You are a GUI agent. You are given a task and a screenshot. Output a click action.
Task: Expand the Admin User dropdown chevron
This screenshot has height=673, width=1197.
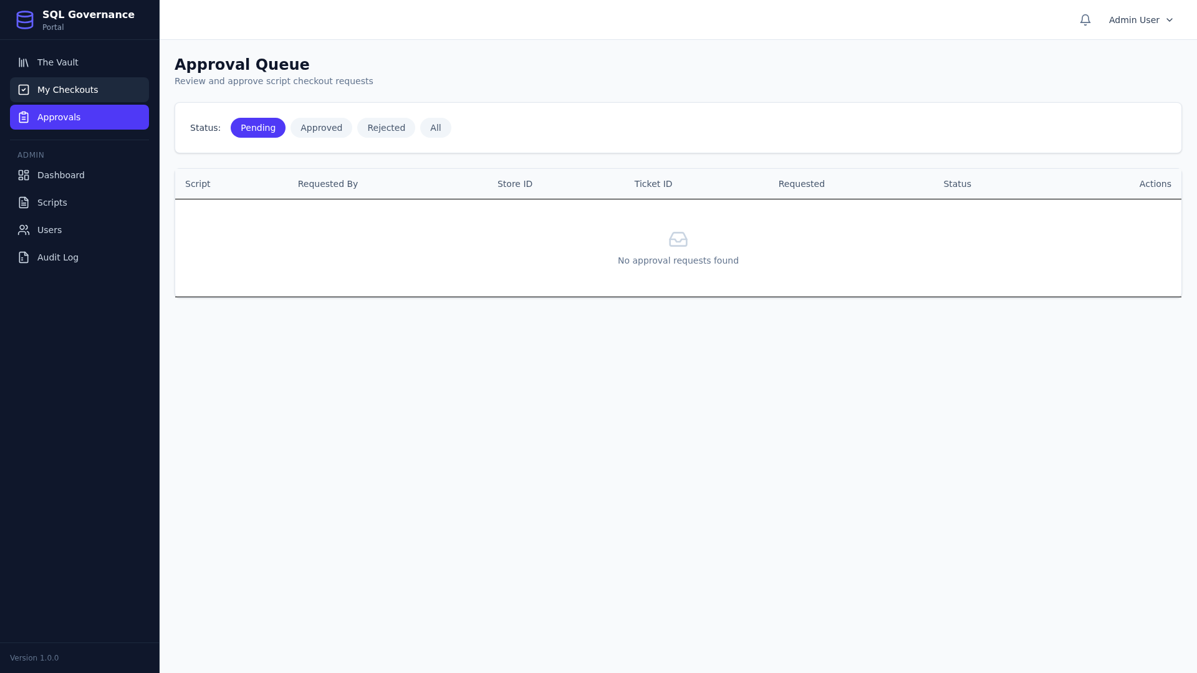[1170, 20]
